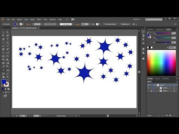Hide Layer 1 with its eye icon

pyautogui.click(x=148, y=85)
